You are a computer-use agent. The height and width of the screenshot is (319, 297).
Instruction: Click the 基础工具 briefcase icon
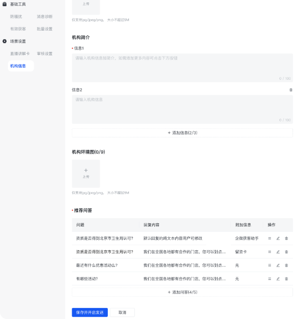5,4
